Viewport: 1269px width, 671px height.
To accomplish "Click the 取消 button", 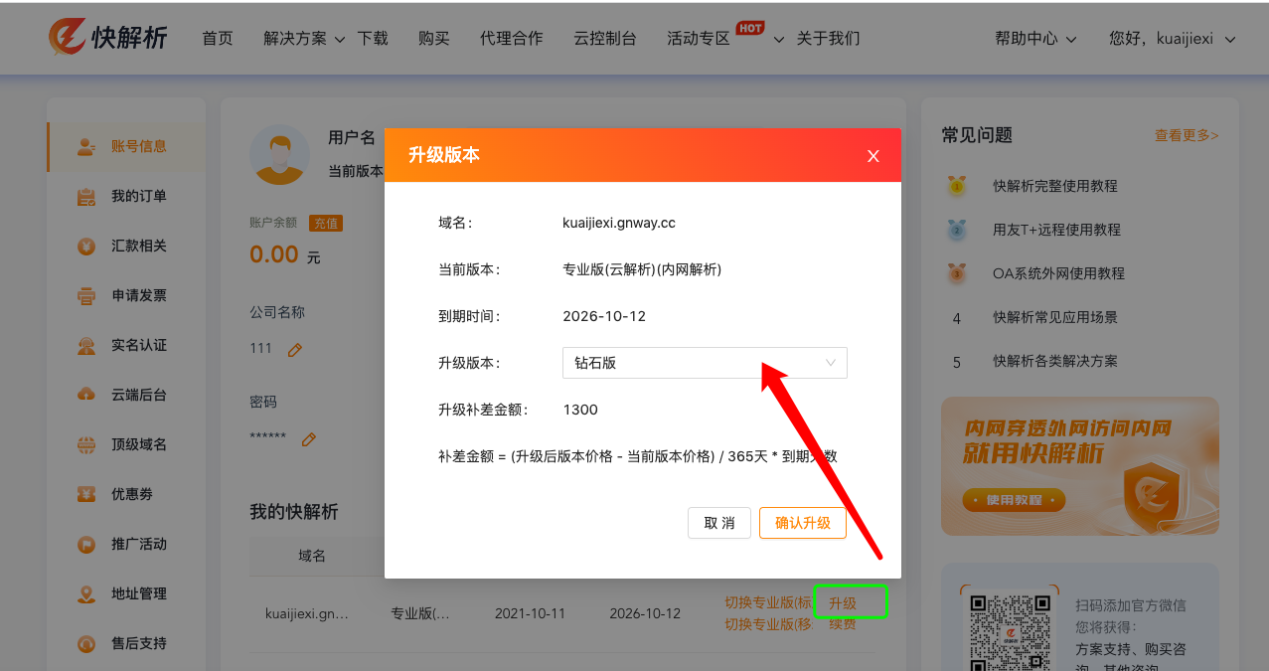I will click(x=718, y=523).
